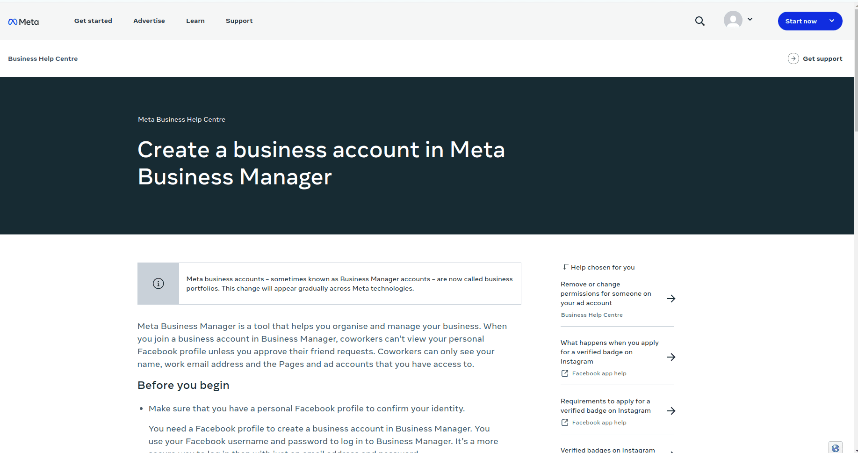Open the search magnifier icon
Screen dimensions: 858x453
[x=699, y=21]
